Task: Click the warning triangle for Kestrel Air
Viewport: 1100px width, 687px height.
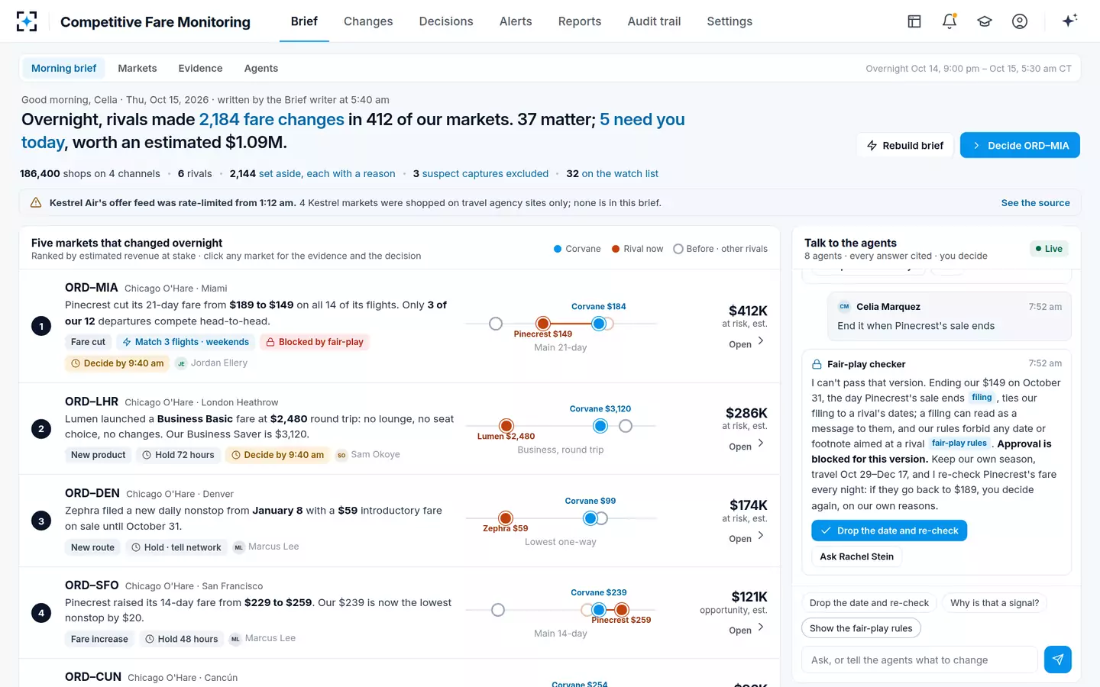Action: pyautogui.click(x=36, y=203)
